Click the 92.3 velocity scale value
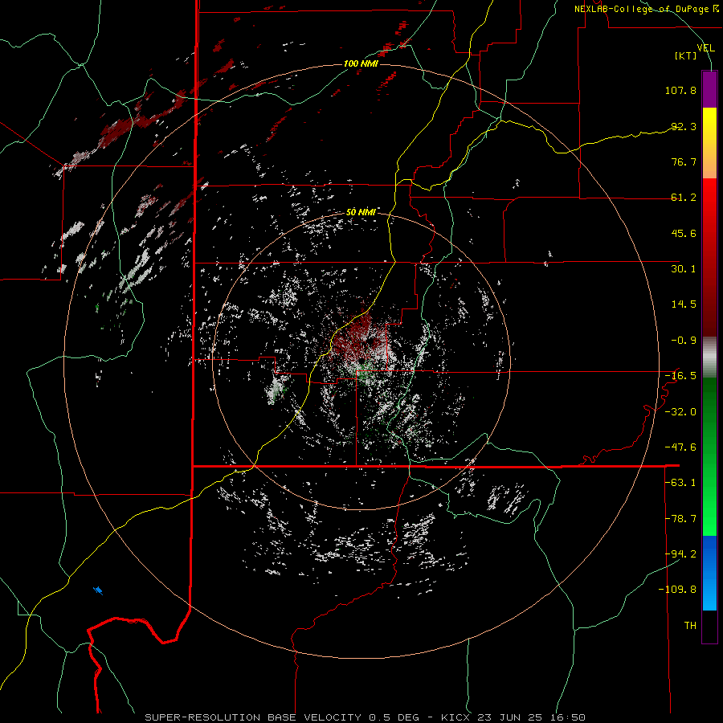723x723 pixels. [x=684, y=126]
